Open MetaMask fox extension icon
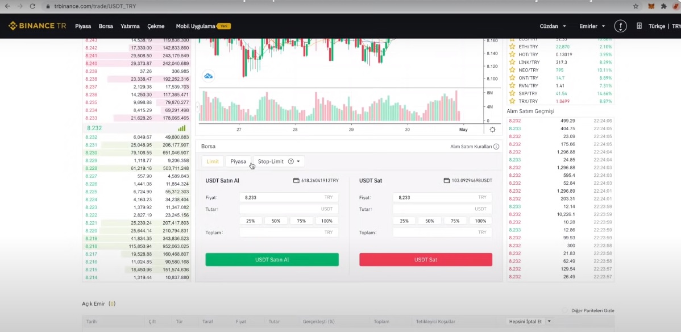The height and width of the screenshot is (332, 681). pos(651,6)
